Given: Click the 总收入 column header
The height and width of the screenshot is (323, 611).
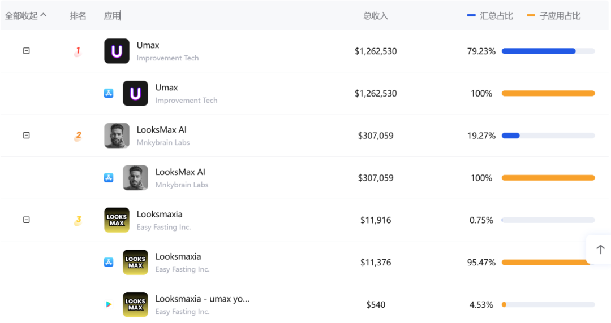Looking at the screenshot, I should (x=375, y=16).
